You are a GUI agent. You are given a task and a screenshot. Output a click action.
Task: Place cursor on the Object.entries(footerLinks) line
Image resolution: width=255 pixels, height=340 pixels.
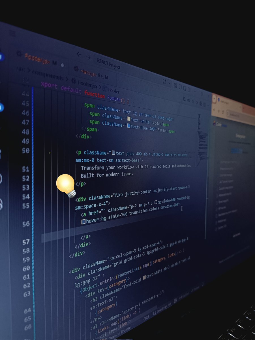click(x=132, y=271)
